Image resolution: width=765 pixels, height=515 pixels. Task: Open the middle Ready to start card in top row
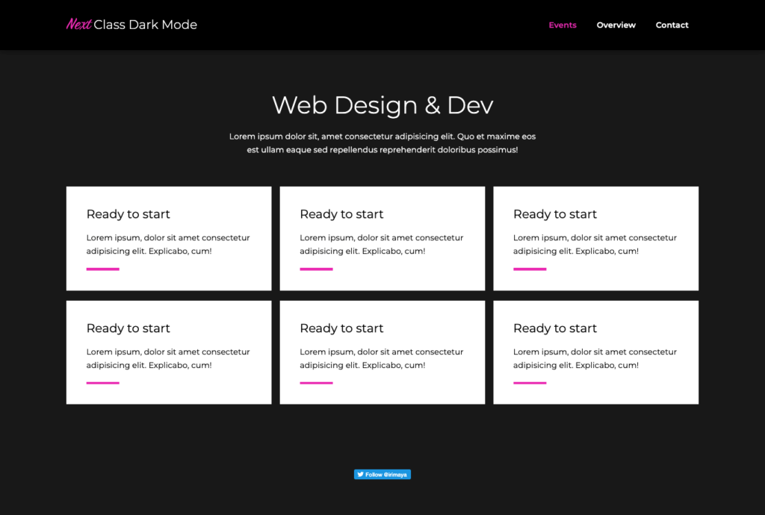[x=382, y=238]
